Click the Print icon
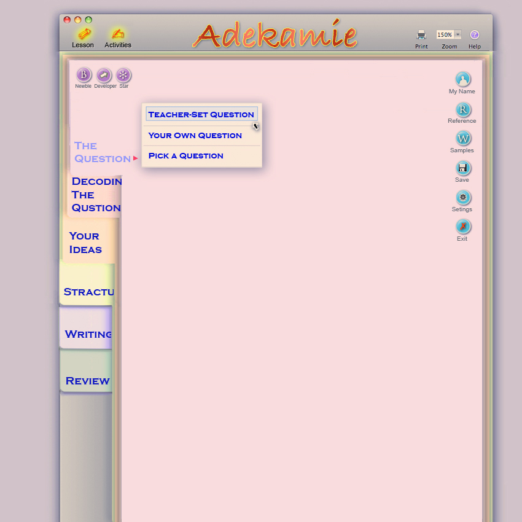 421,35
